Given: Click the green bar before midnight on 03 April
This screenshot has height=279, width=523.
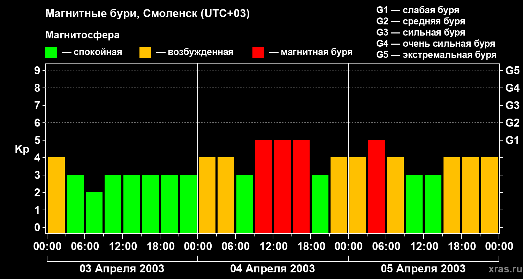Looking at the screenshot, I should pos(188,204).
